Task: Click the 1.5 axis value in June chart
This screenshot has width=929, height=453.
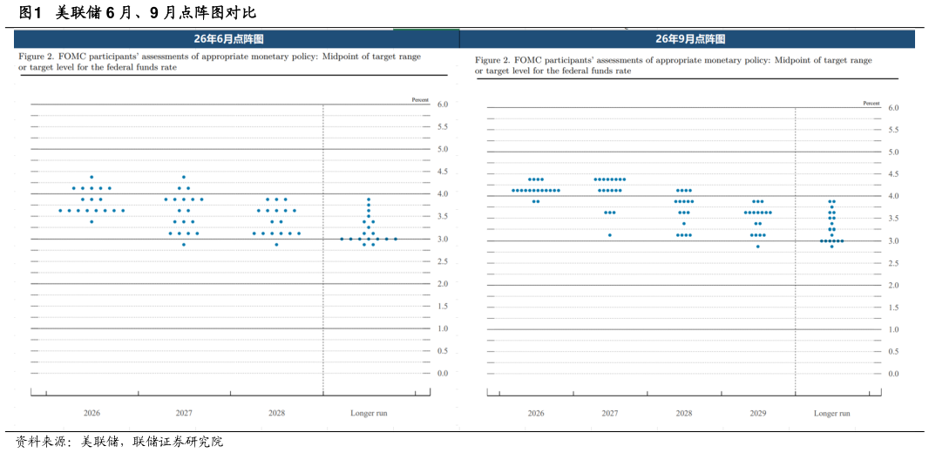Action: tap(443, 306)
